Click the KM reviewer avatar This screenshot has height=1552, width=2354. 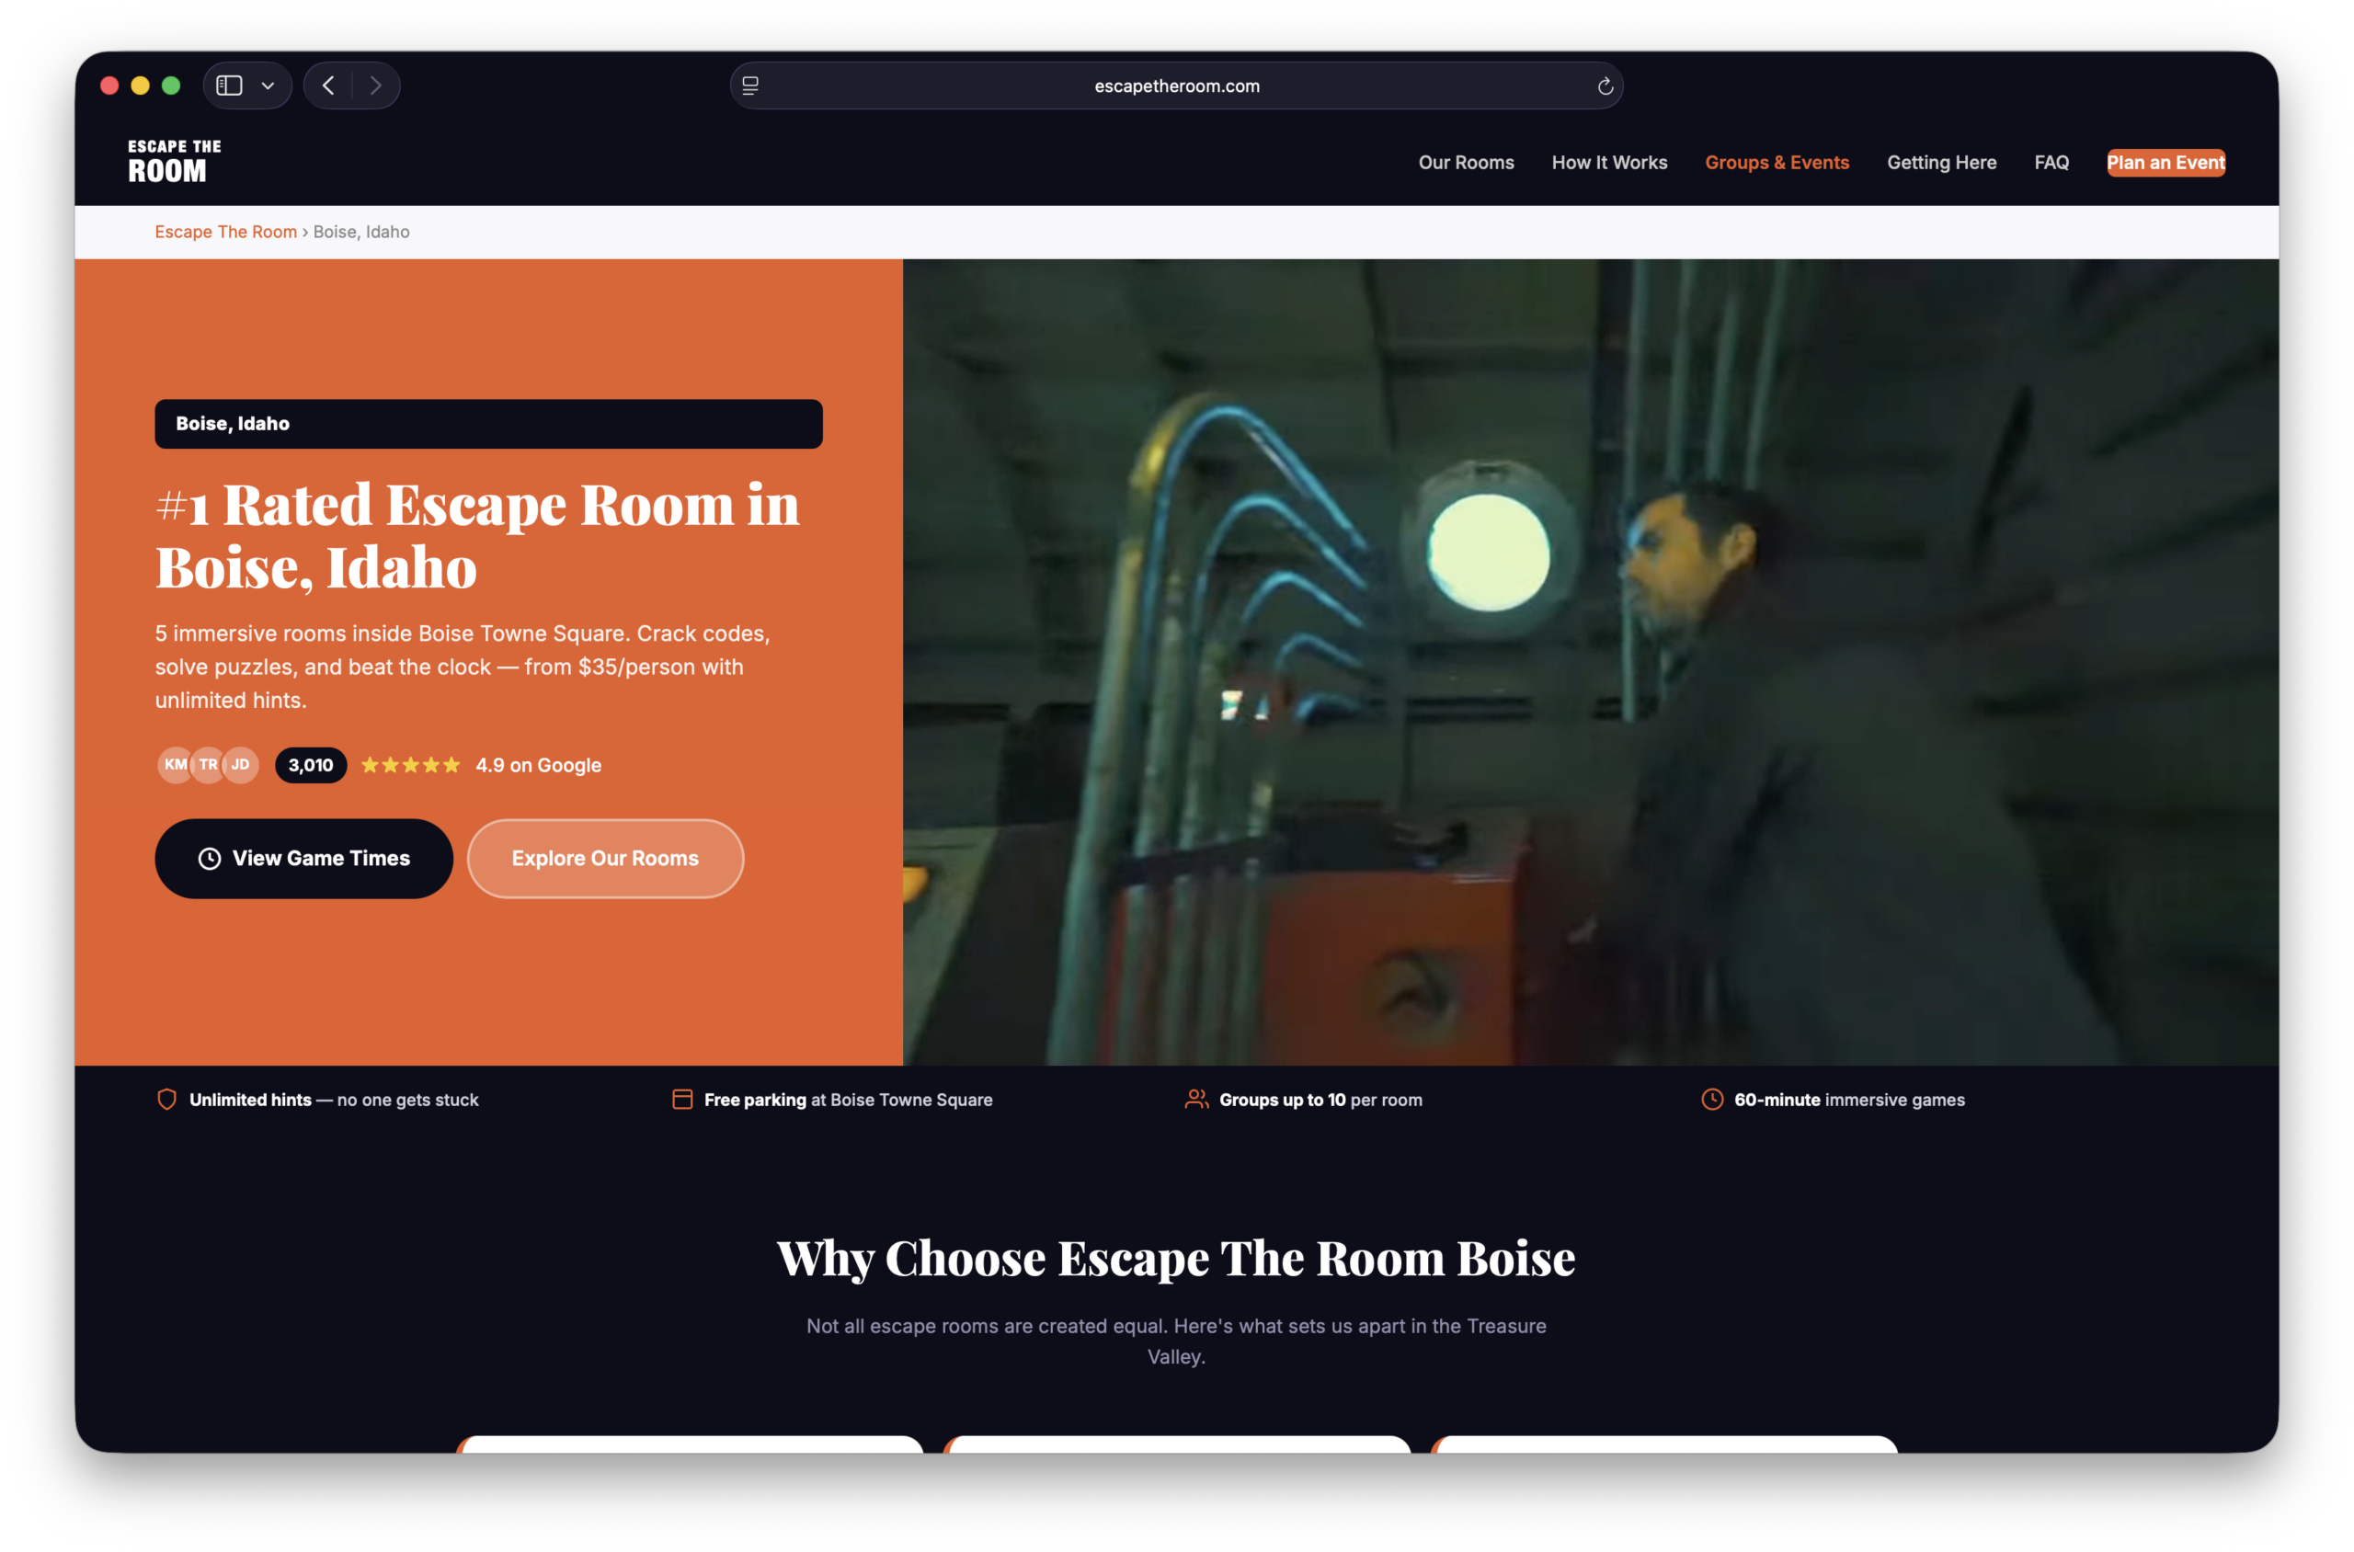[x=174, y=764]
